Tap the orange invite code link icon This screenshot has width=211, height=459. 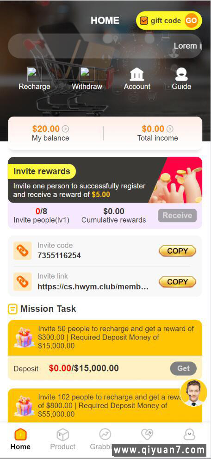tap(23, 251)
